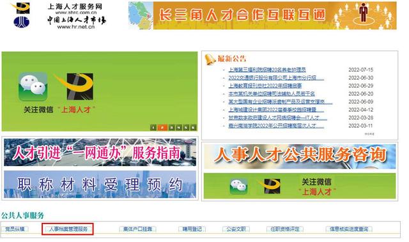Click 关注微信 "上海人才" text in the carousel

click(x=59, y=110)
